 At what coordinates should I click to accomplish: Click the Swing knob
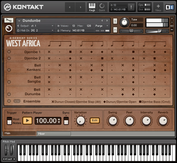click(x=113, y=120)
